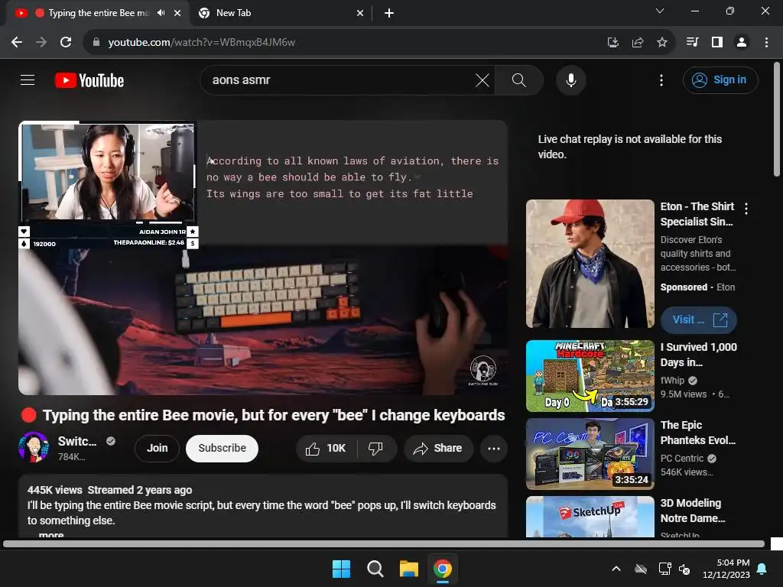Like the video with thumbs up

point(327,448)
